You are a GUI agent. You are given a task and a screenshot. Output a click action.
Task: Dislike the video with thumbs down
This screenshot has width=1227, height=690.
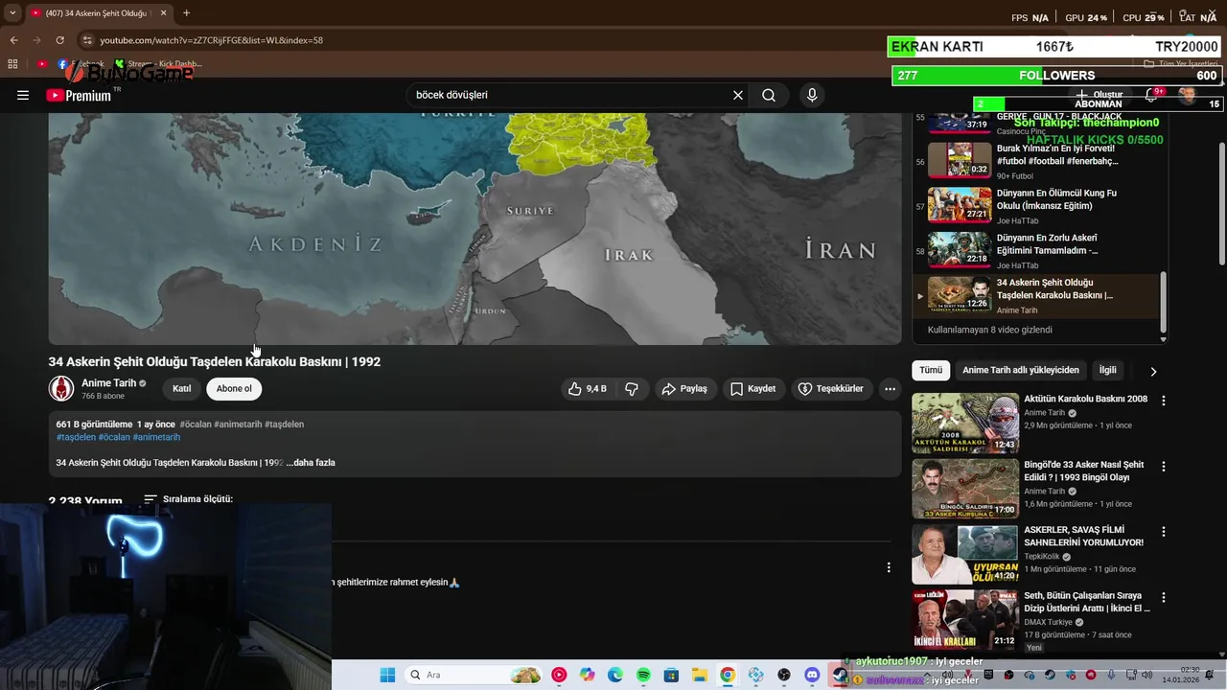(x=632, y=389)
